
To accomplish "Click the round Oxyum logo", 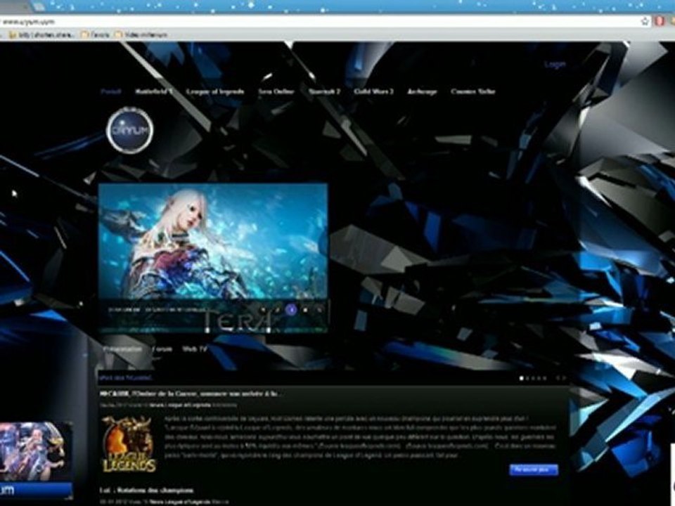I will tap(130, 131).
